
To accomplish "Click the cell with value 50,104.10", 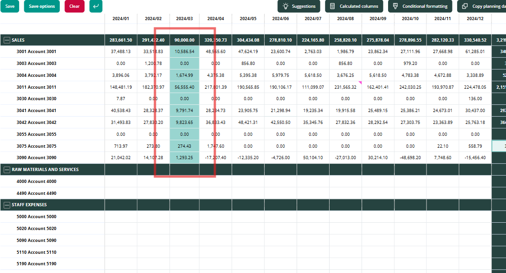I will [x=313, y=158].
